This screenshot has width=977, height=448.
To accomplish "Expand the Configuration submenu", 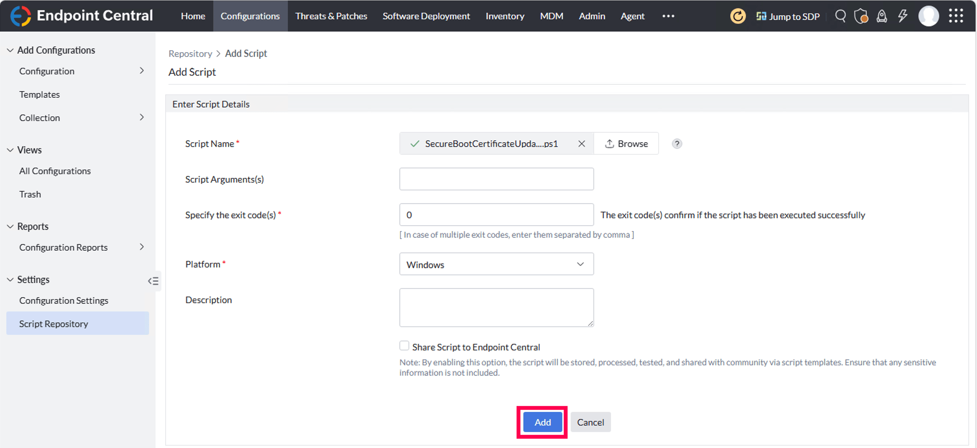I will [142, 71].
